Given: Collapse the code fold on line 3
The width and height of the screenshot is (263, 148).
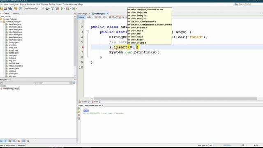Looking at the screenshot, I should coord(88,32).
